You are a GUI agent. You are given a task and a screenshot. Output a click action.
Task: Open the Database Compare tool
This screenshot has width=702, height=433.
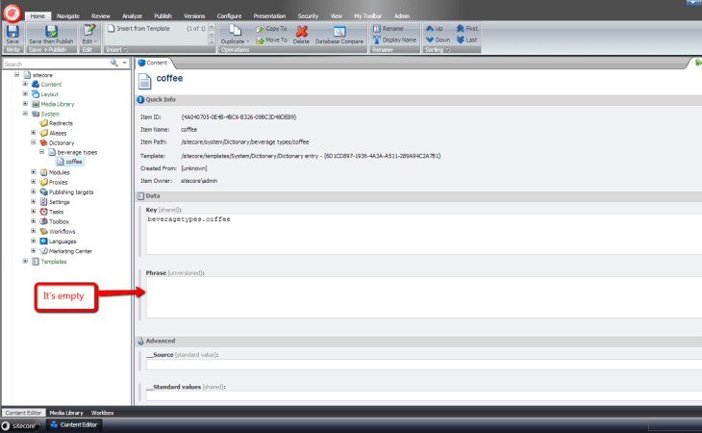(x=338, y=33)
